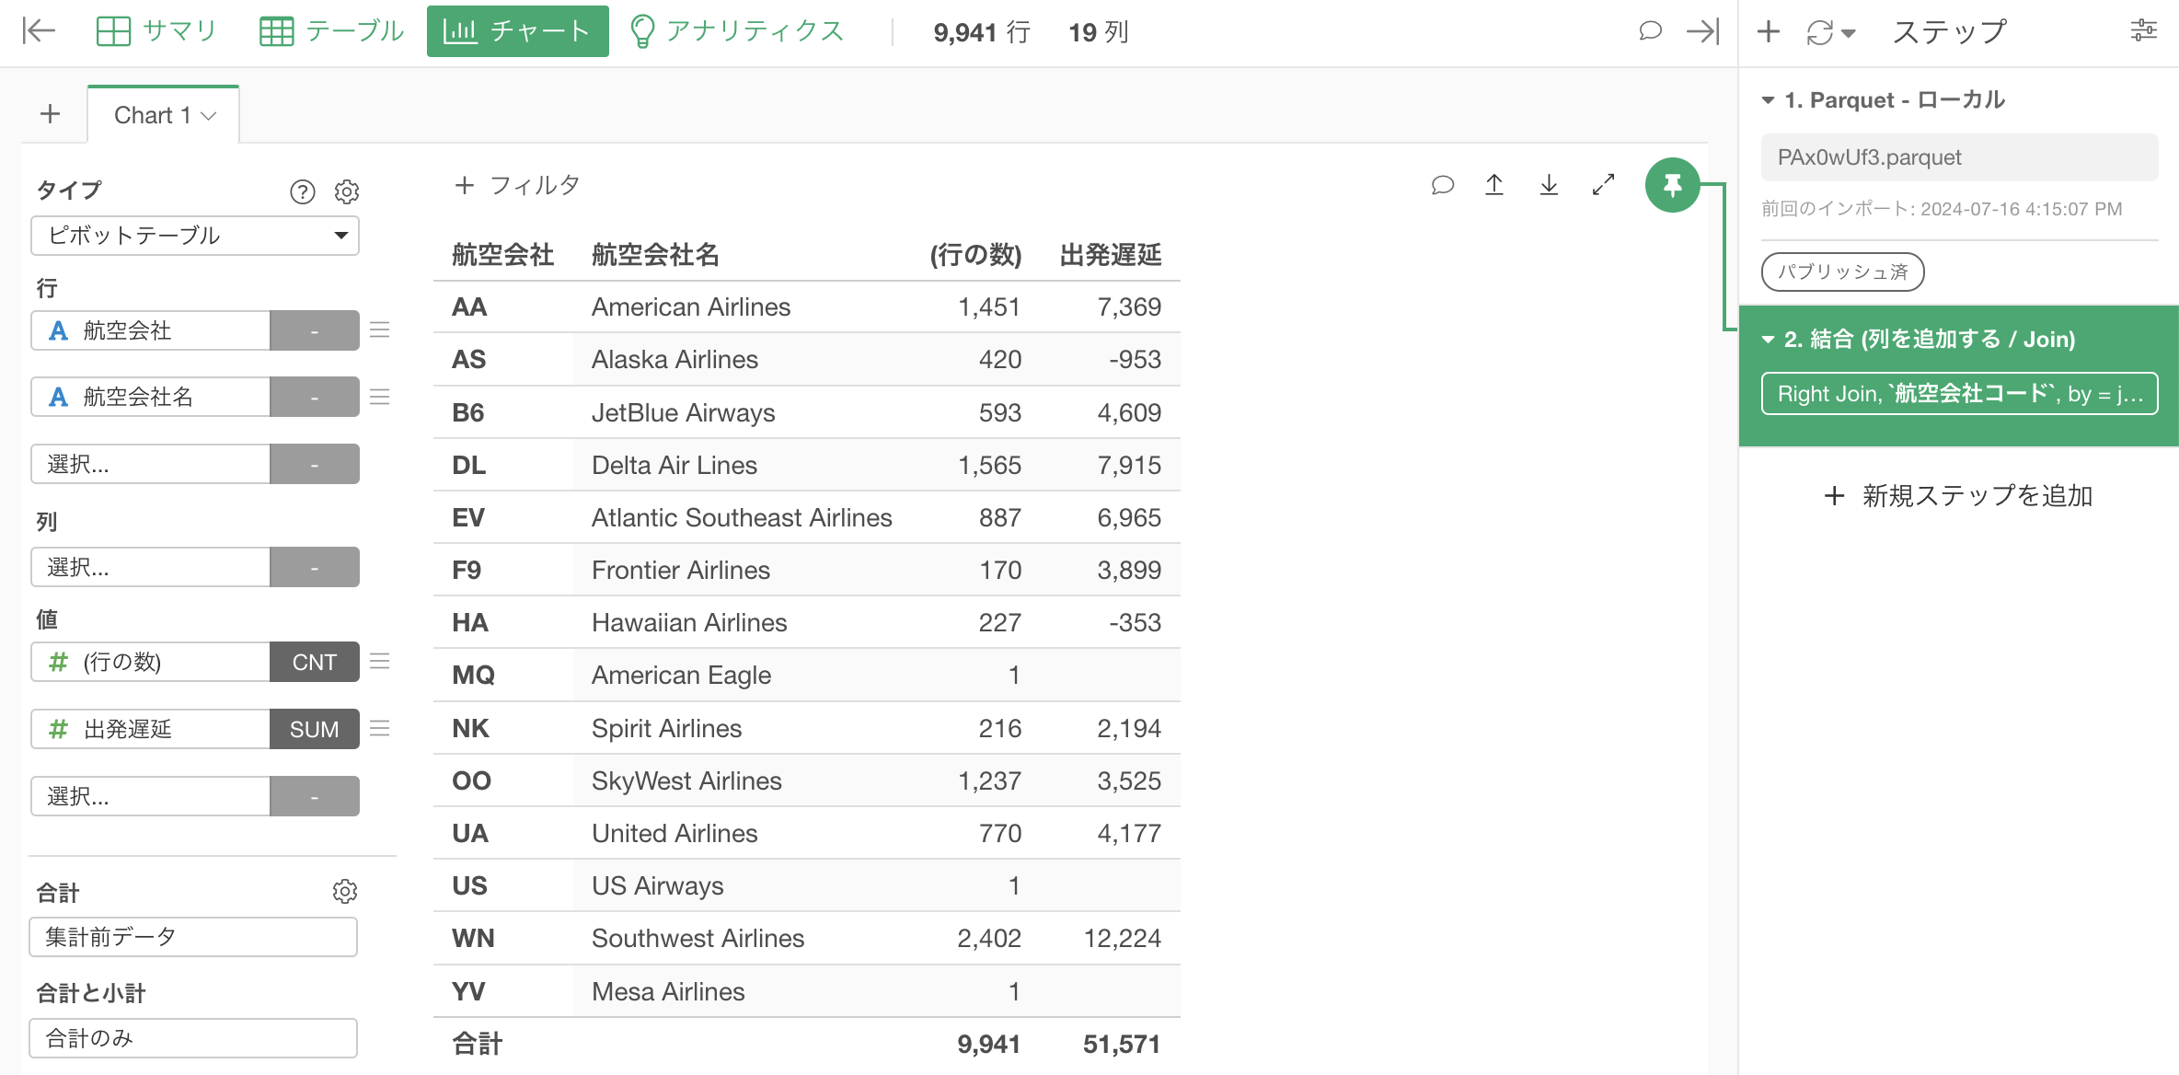Expand chart to fullscreen icon
2179x1075 pixels.
(x=1603, y=185)
